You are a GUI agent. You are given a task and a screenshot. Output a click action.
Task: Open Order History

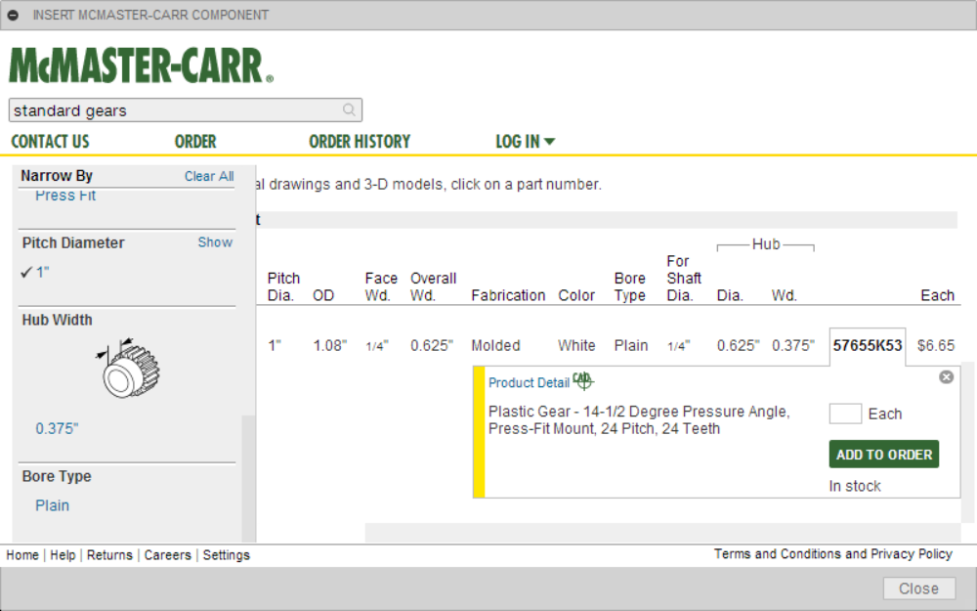coord(360,142)
